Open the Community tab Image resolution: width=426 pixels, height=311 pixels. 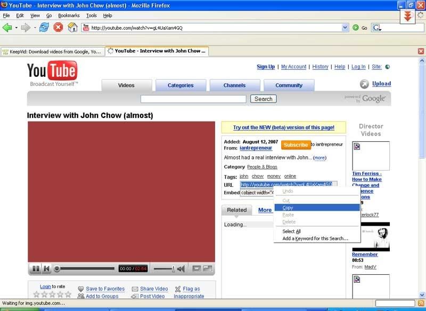click(289, 85)
